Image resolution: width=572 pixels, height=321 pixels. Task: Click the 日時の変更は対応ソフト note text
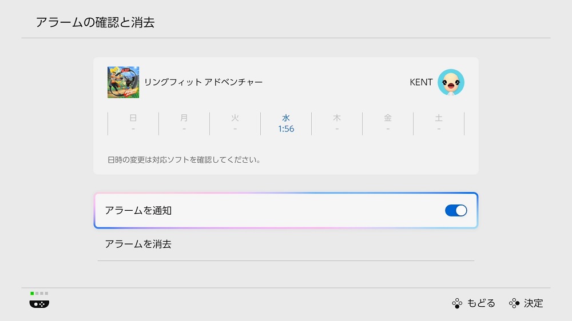(x=184, y=160)
